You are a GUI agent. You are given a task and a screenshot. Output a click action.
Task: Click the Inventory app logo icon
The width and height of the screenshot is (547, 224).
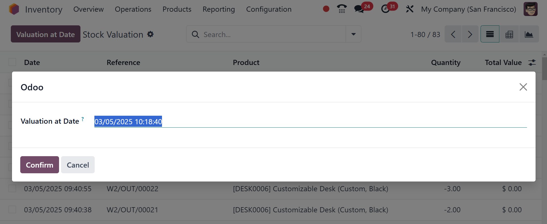[14, 9]
